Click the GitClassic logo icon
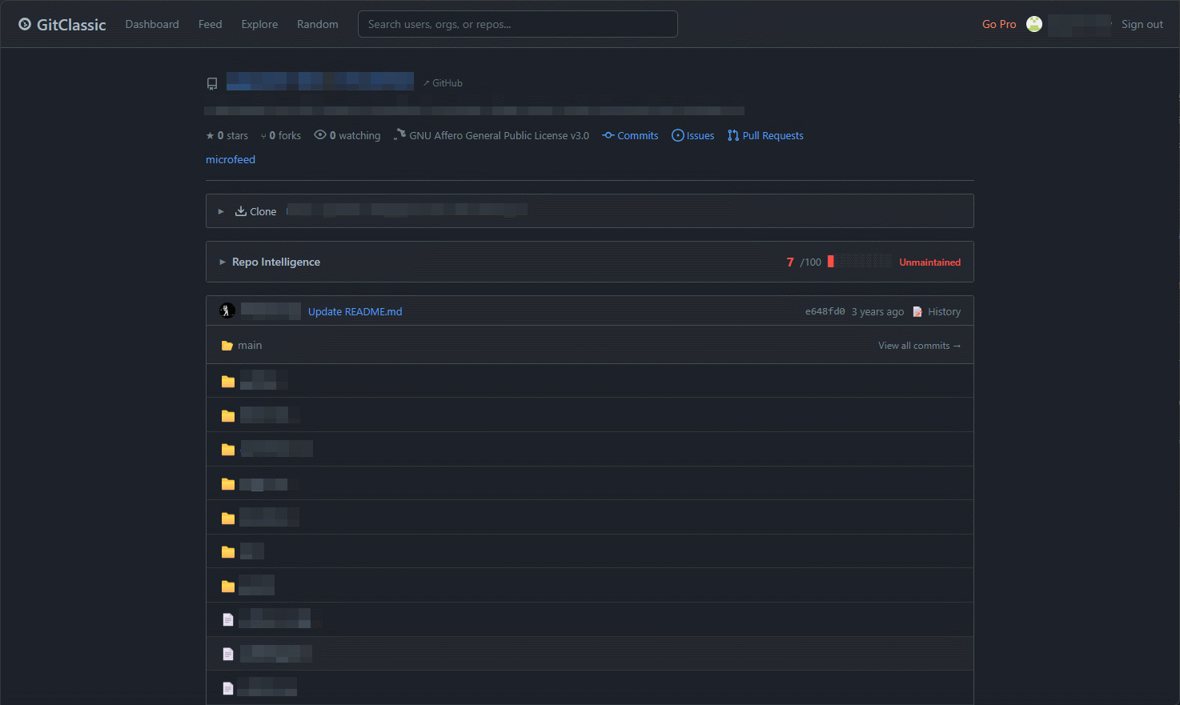The height and width of the screenshot is (705, 1180). point(25,24)
